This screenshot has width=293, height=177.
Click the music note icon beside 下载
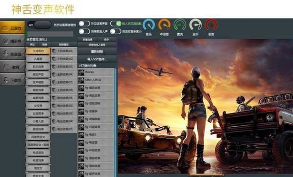coord(6,80)
